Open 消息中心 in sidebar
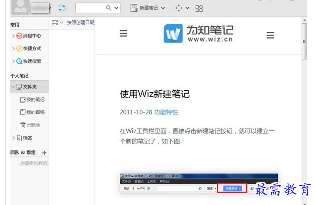This screenshot has width=315, height=205. 32,36
